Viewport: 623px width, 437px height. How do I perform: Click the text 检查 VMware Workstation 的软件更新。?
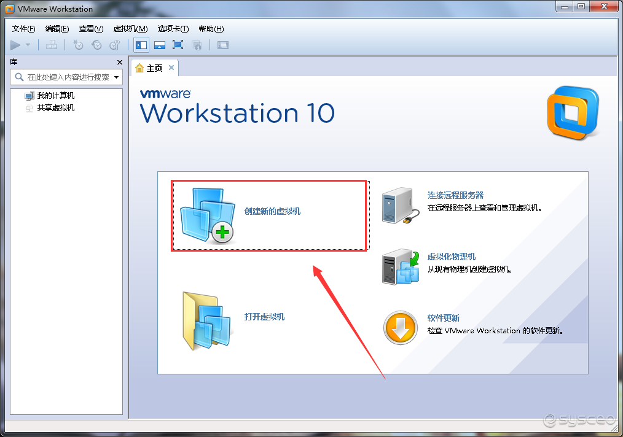495,331
